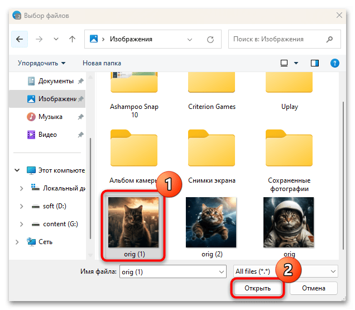Change view with the view mode icon
This screenshot has height=310, width=355.
pyautogui.click(x=284, y=63)
